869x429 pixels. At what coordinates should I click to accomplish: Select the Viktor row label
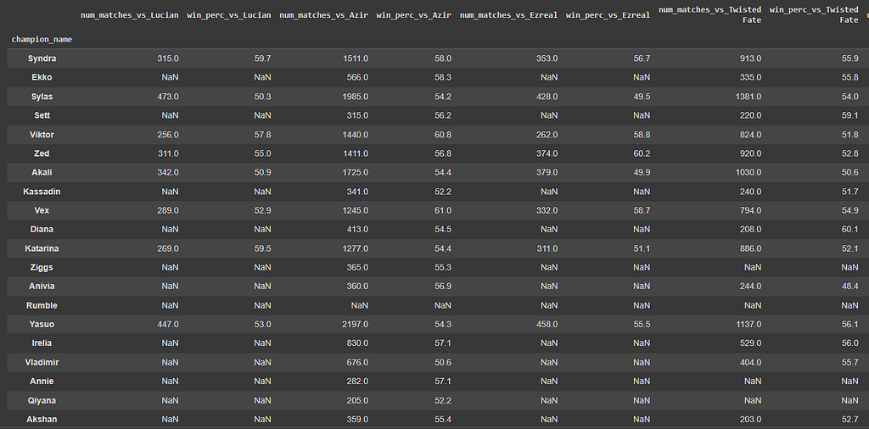coord(42,135)
